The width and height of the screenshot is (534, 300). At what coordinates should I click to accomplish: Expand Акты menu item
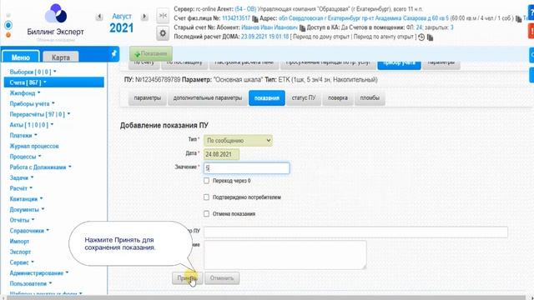point(32,124)
